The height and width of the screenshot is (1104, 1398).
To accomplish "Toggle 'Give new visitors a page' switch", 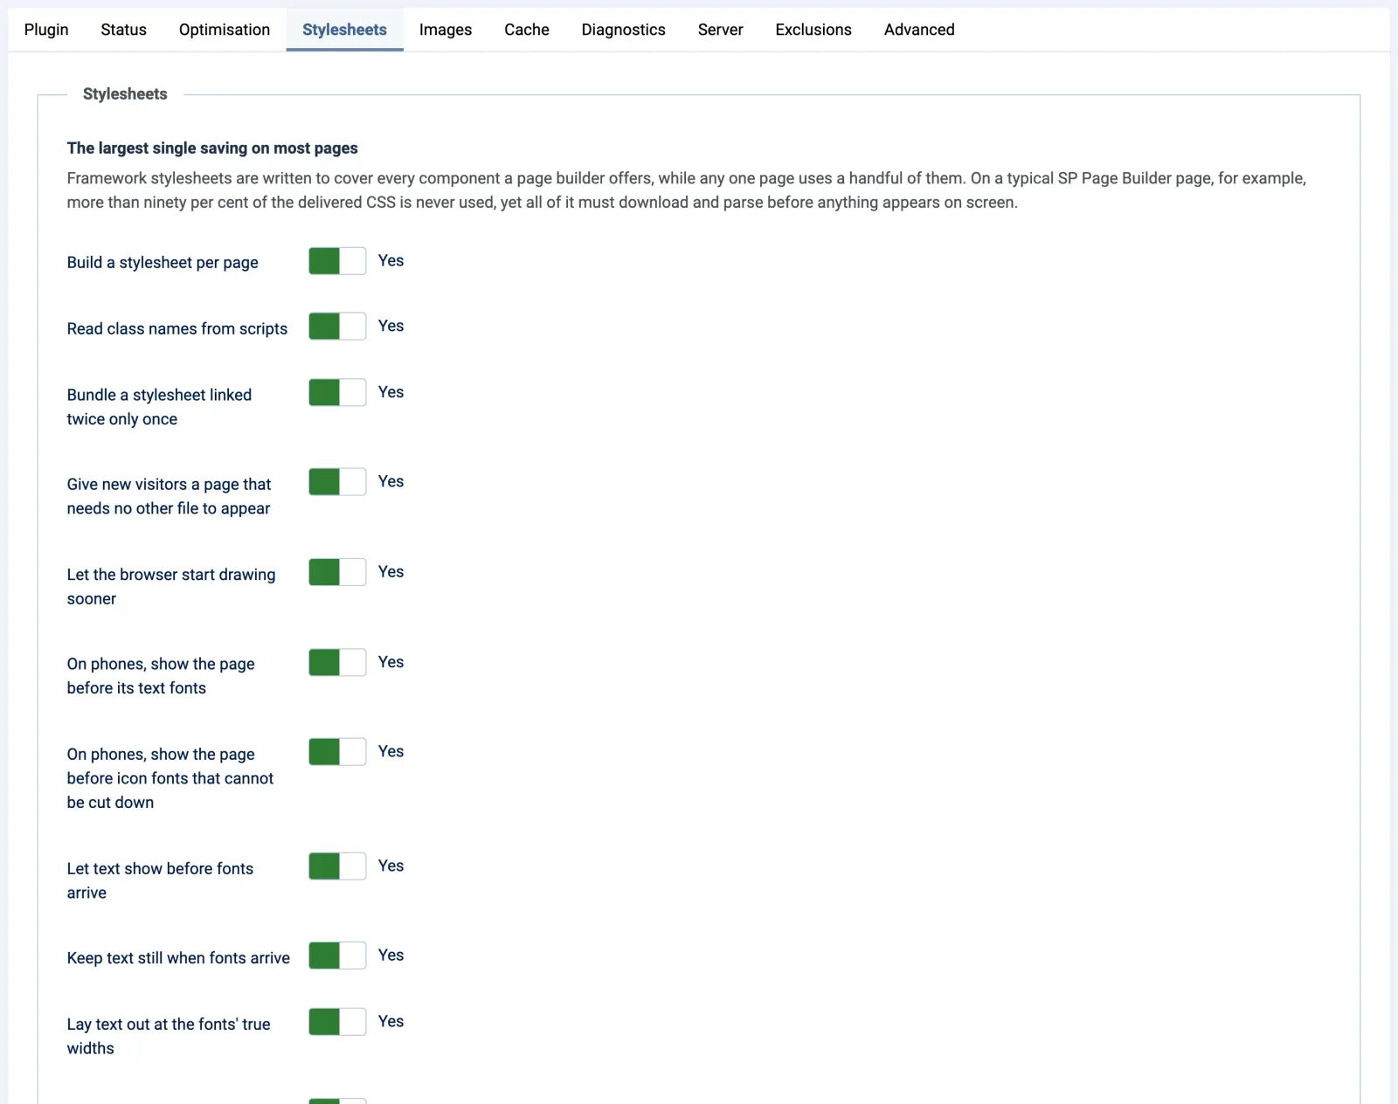I will pyautogui.click(x=337, y=482).
